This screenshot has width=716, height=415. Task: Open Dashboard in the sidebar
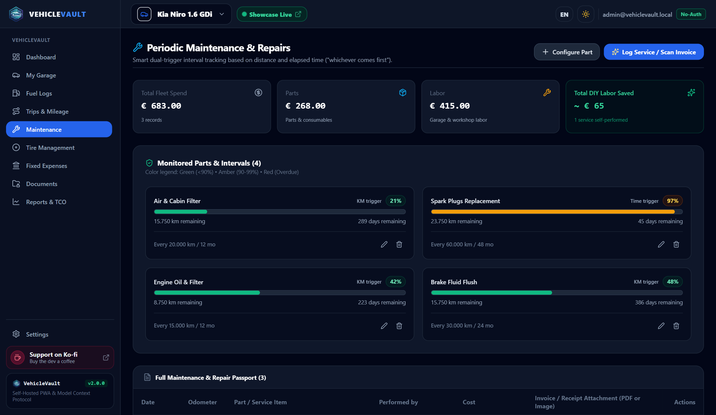click(59, 57)
